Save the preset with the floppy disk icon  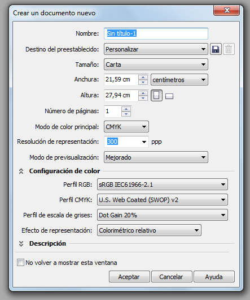216,49
